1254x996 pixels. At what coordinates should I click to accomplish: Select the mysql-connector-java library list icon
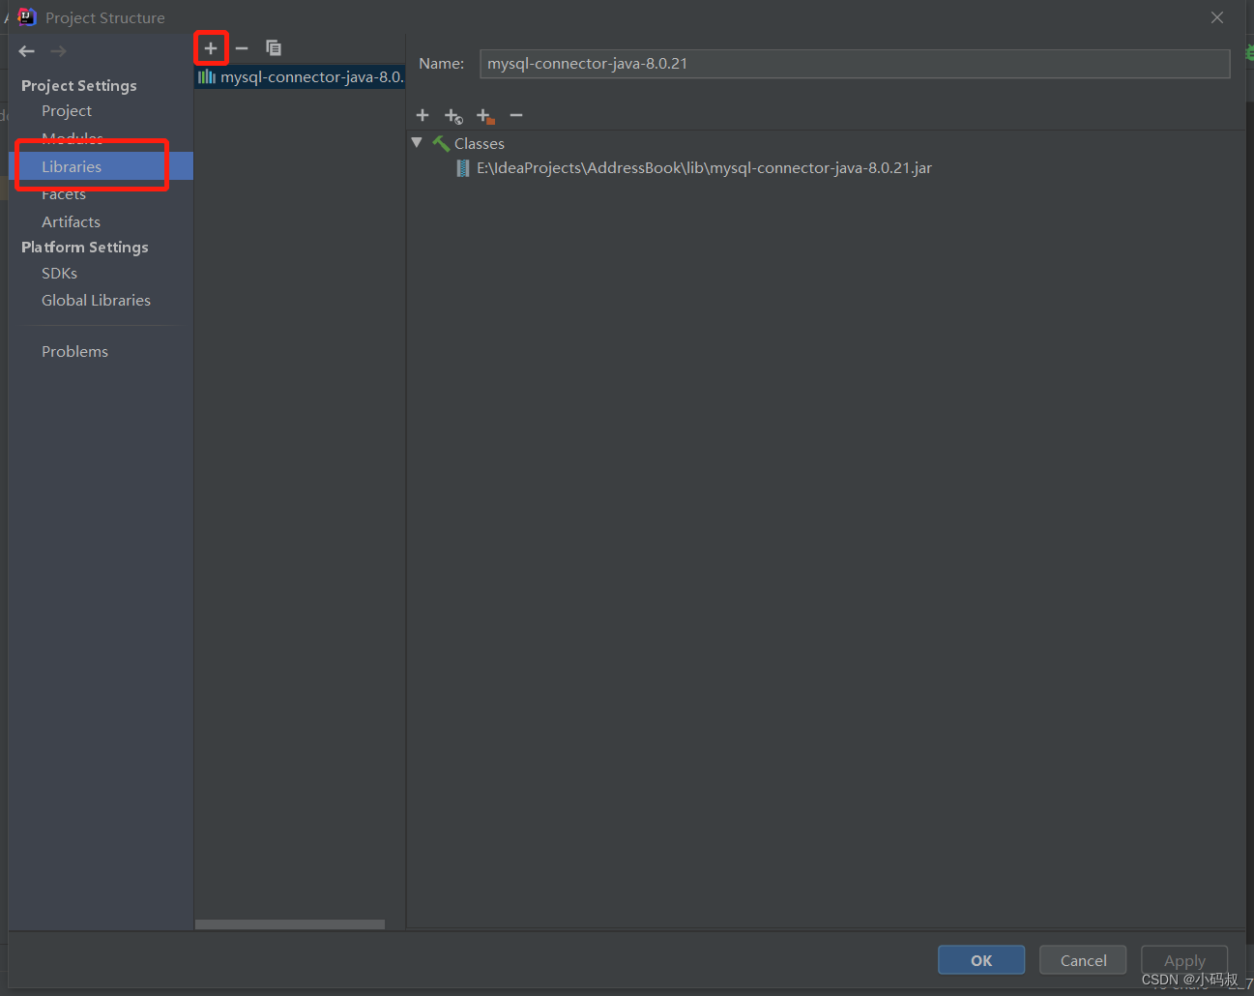[x=207, y=76]
